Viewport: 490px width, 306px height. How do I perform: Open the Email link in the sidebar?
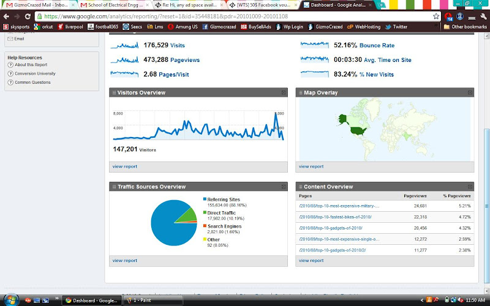(19, 39)
